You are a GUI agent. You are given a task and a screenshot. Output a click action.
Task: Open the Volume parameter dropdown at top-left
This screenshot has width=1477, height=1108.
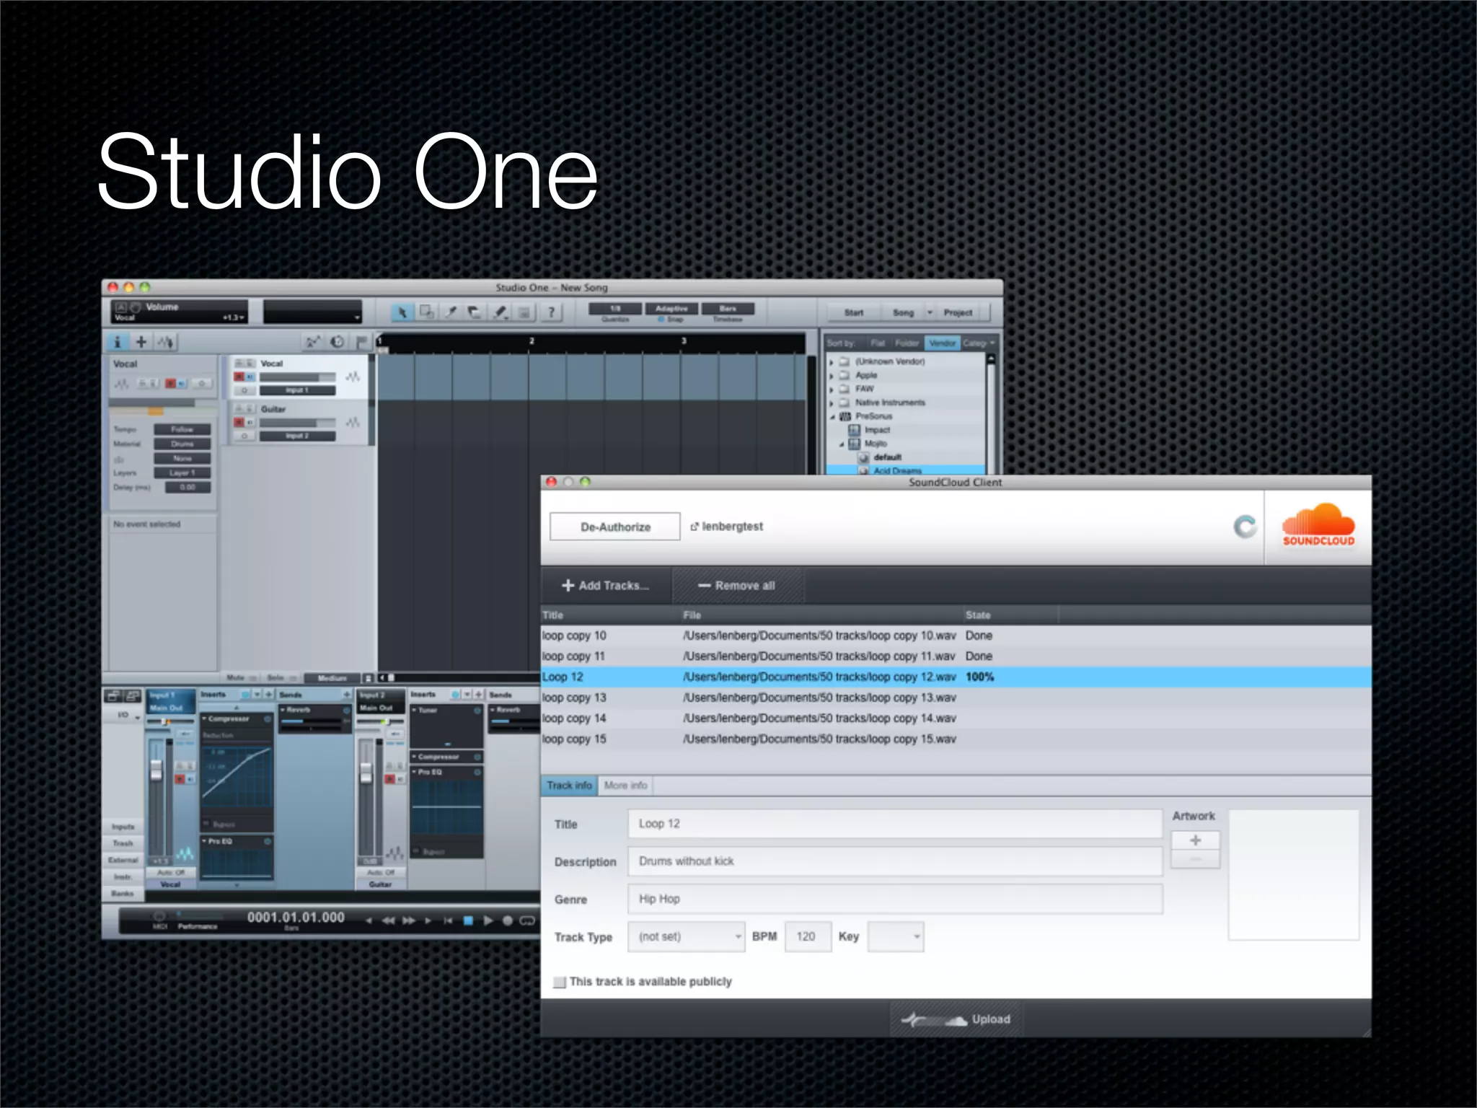click(x=242, y=317)
